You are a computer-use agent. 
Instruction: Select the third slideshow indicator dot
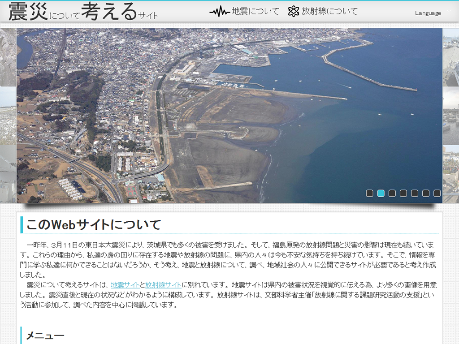pos(392,193)
